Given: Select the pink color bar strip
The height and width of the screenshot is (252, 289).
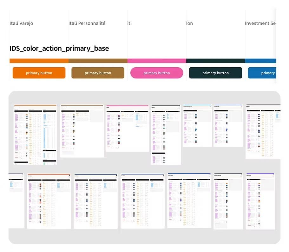Looking at the screenshot, I should tap(157, 61).
